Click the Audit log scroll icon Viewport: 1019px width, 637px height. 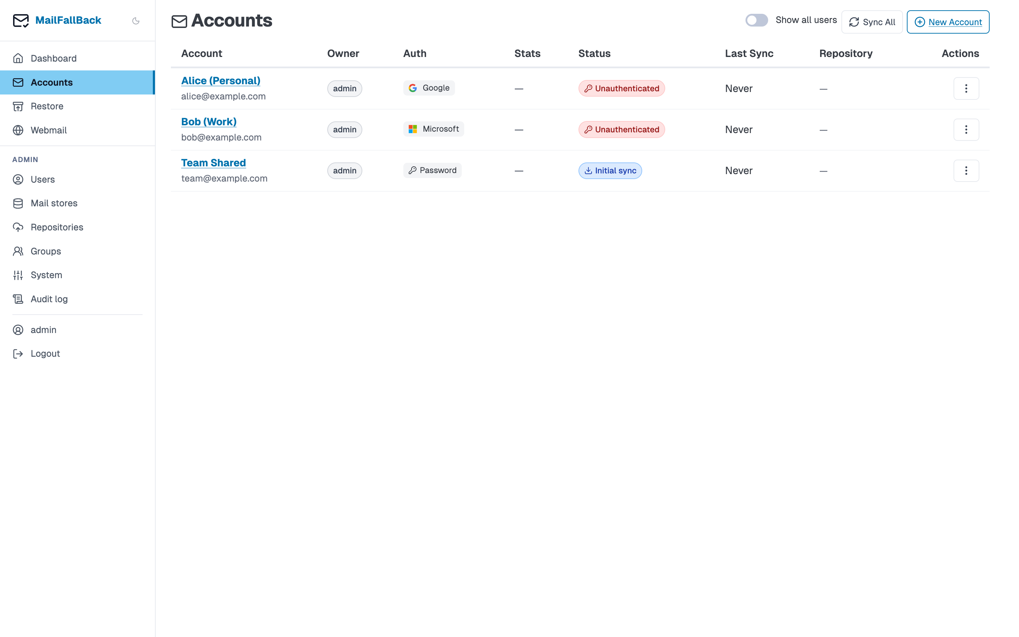click(18, 299)
